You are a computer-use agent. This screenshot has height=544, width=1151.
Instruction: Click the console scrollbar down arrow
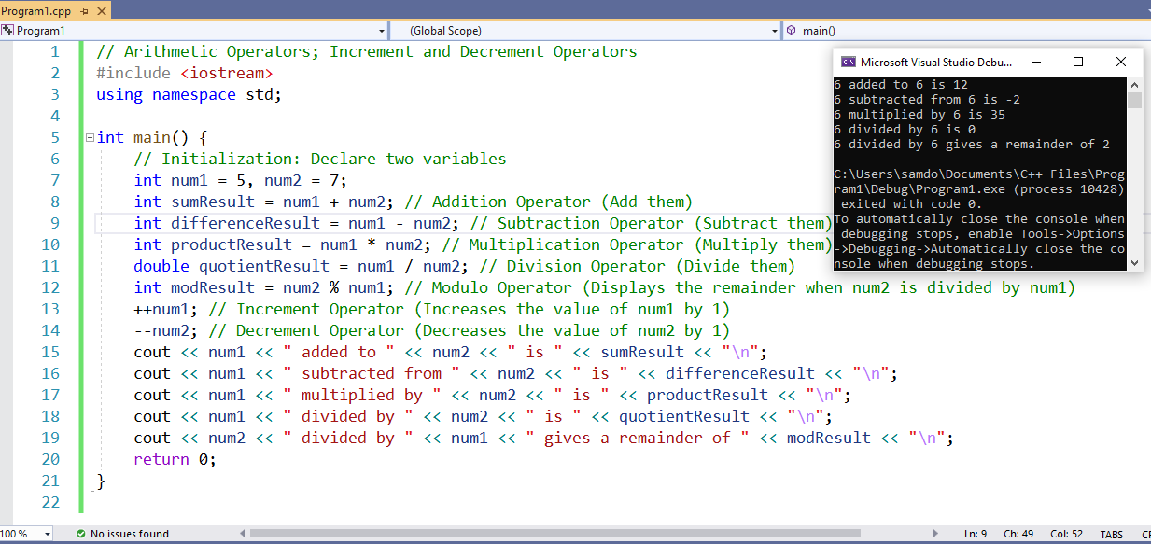tap(1134, 264)
